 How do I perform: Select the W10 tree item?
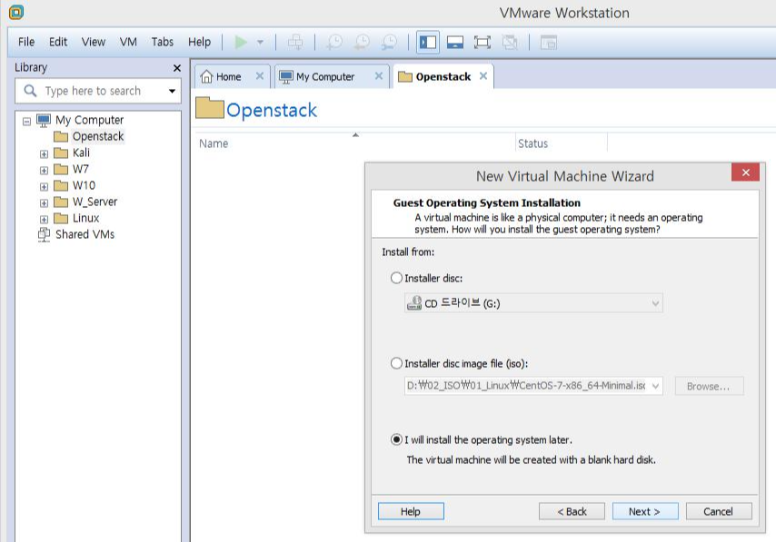tap(84, 185)
